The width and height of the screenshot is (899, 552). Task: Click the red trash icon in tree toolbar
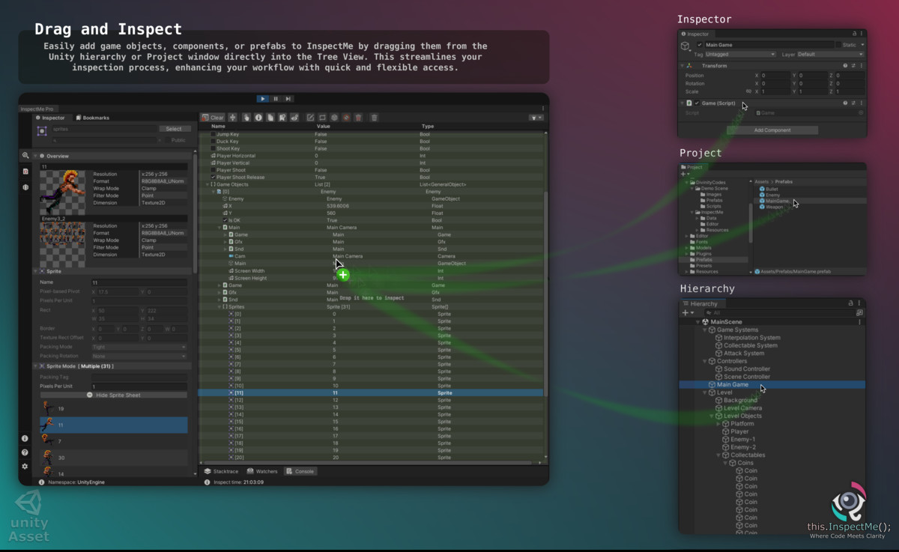(358, 118)
